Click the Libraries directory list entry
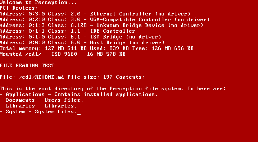The image size is (258, 142). pos(39,106)
